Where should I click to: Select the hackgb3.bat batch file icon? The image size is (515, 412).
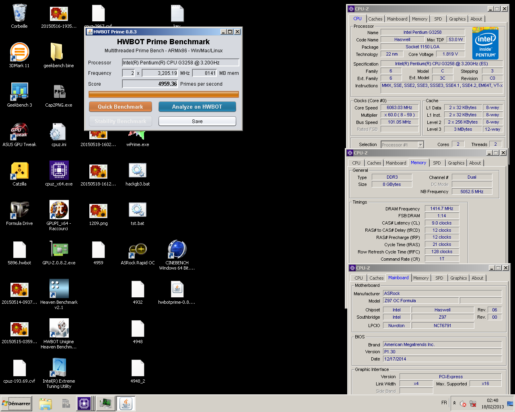138,174
